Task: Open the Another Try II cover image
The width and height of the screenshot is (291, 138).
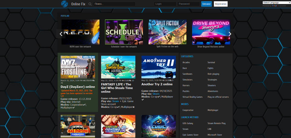Action: (x=159, y=67)
